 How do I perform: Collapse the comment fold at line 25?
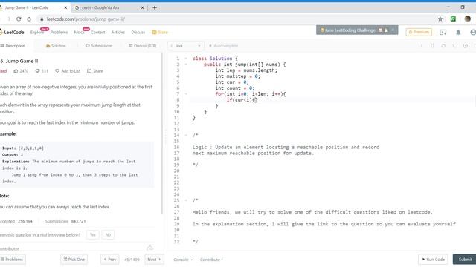pyautogui.click(x=186, y=200)
